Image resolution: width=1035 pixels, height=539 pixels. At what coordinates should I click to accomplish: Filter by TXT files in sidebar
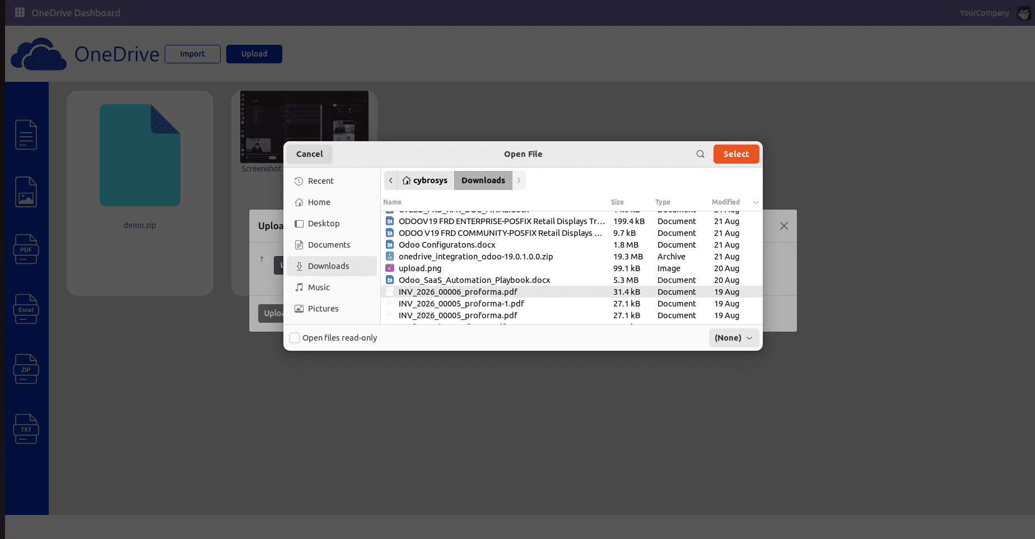(x=26, y=429)
